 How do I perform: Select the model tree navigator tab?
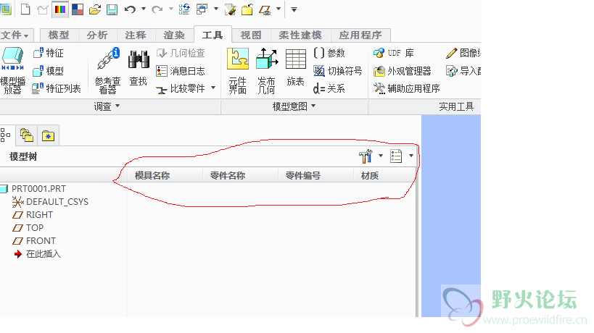(x=6, y=135)
